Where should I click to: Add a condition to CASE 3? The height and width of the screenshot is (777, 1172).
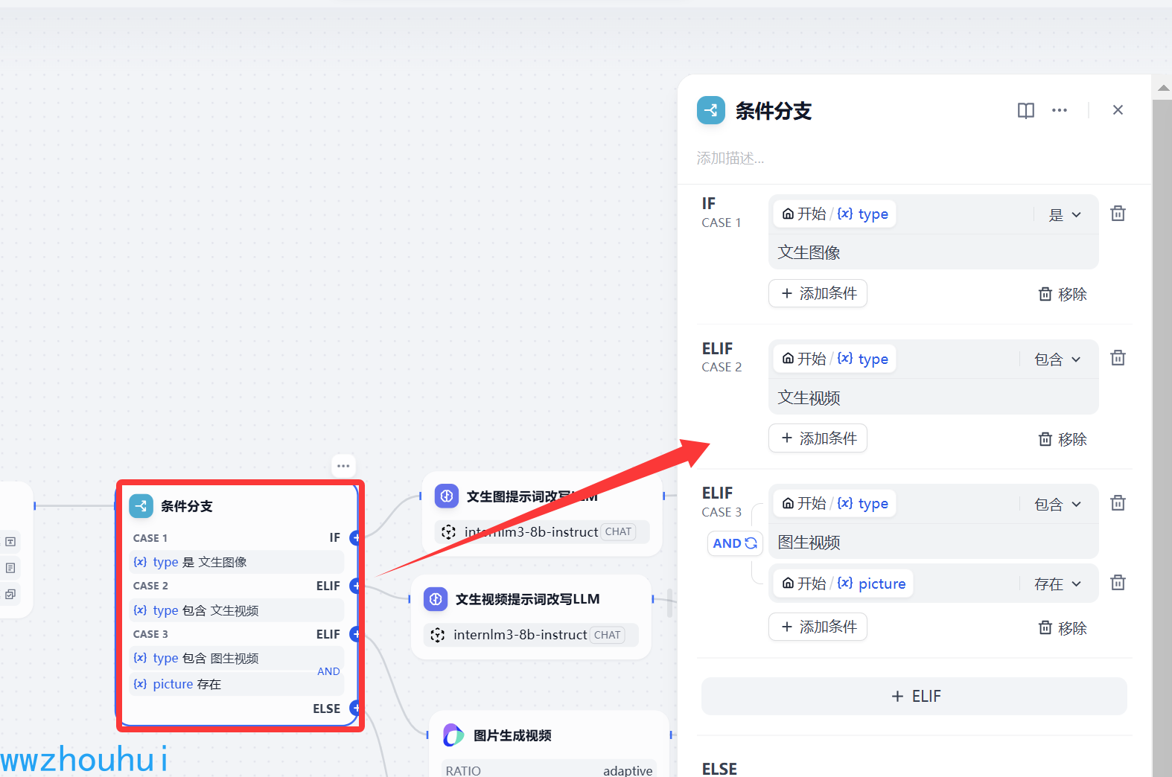point(818,627)
